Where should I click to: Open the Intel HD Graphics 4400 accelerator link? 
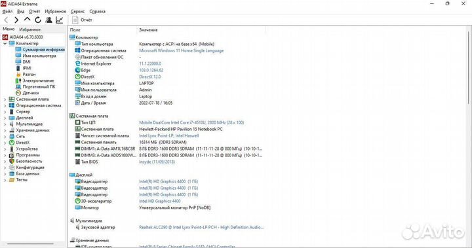tap(160, 201)
